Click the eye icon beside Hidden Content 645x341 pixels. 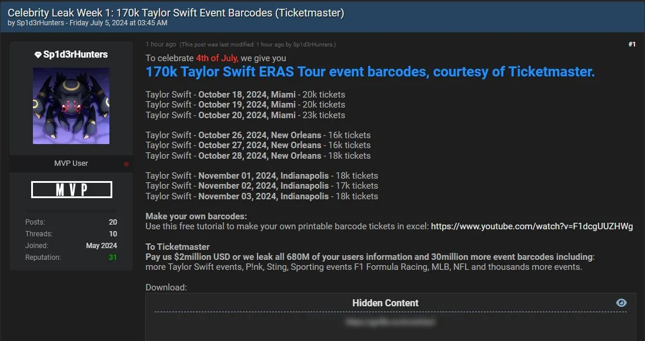(621, 303)
